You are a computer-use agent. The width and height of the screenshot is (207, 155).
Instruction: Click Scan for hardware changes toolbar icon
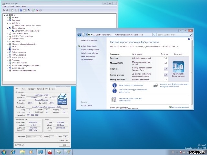29,10
